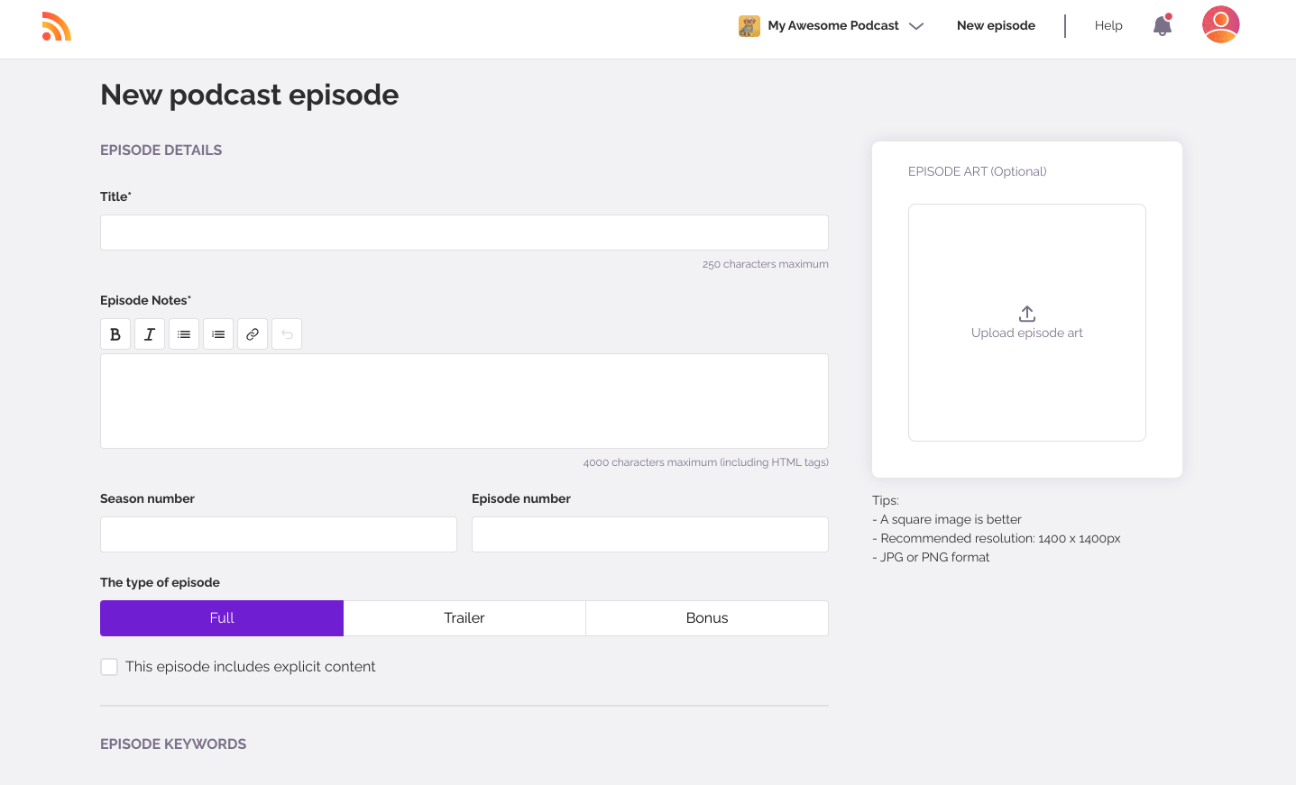Select the bulleted list icon
This screenshot has width=1296, height=785.
(x=184, y=333)
